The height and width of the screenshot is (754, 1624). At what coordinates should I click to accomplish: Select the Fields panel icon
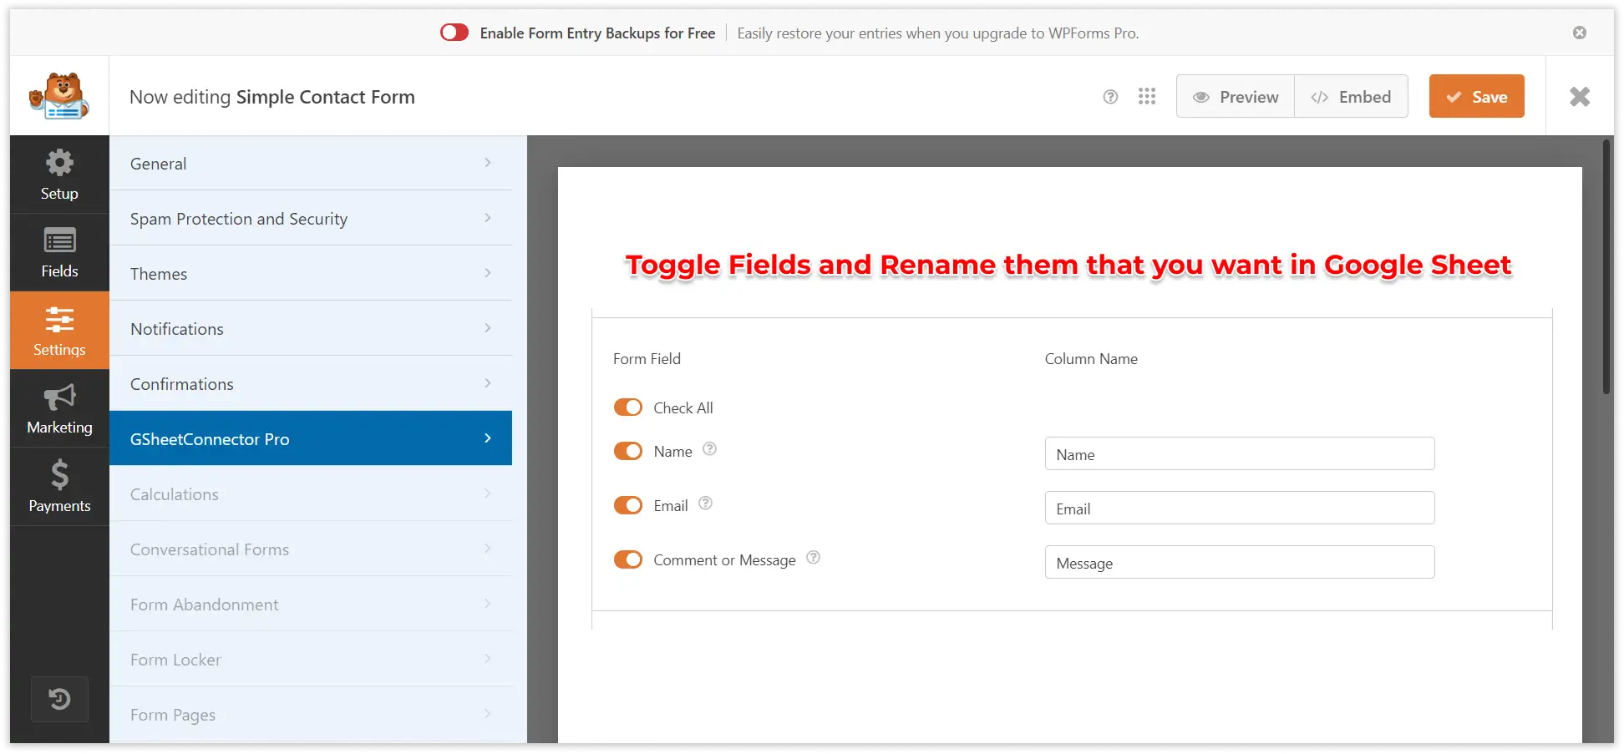point(58,252)
